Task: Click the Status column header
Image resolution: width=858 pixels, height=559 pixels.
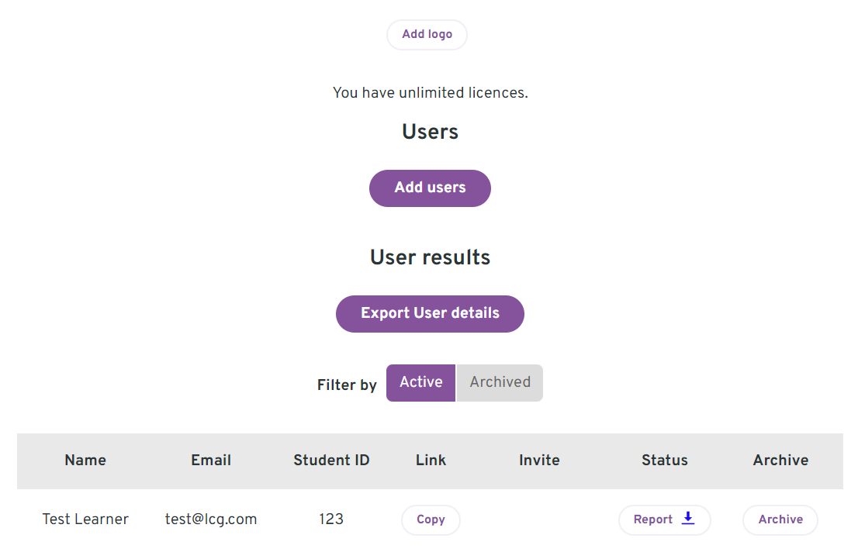Action: [665, 461]
